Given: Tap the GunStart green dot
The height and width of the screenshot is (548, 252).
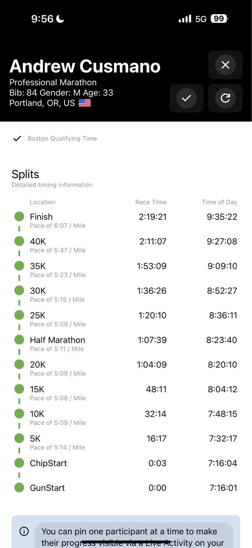Looking at the screenshot, I should click(x=19, y=488).
